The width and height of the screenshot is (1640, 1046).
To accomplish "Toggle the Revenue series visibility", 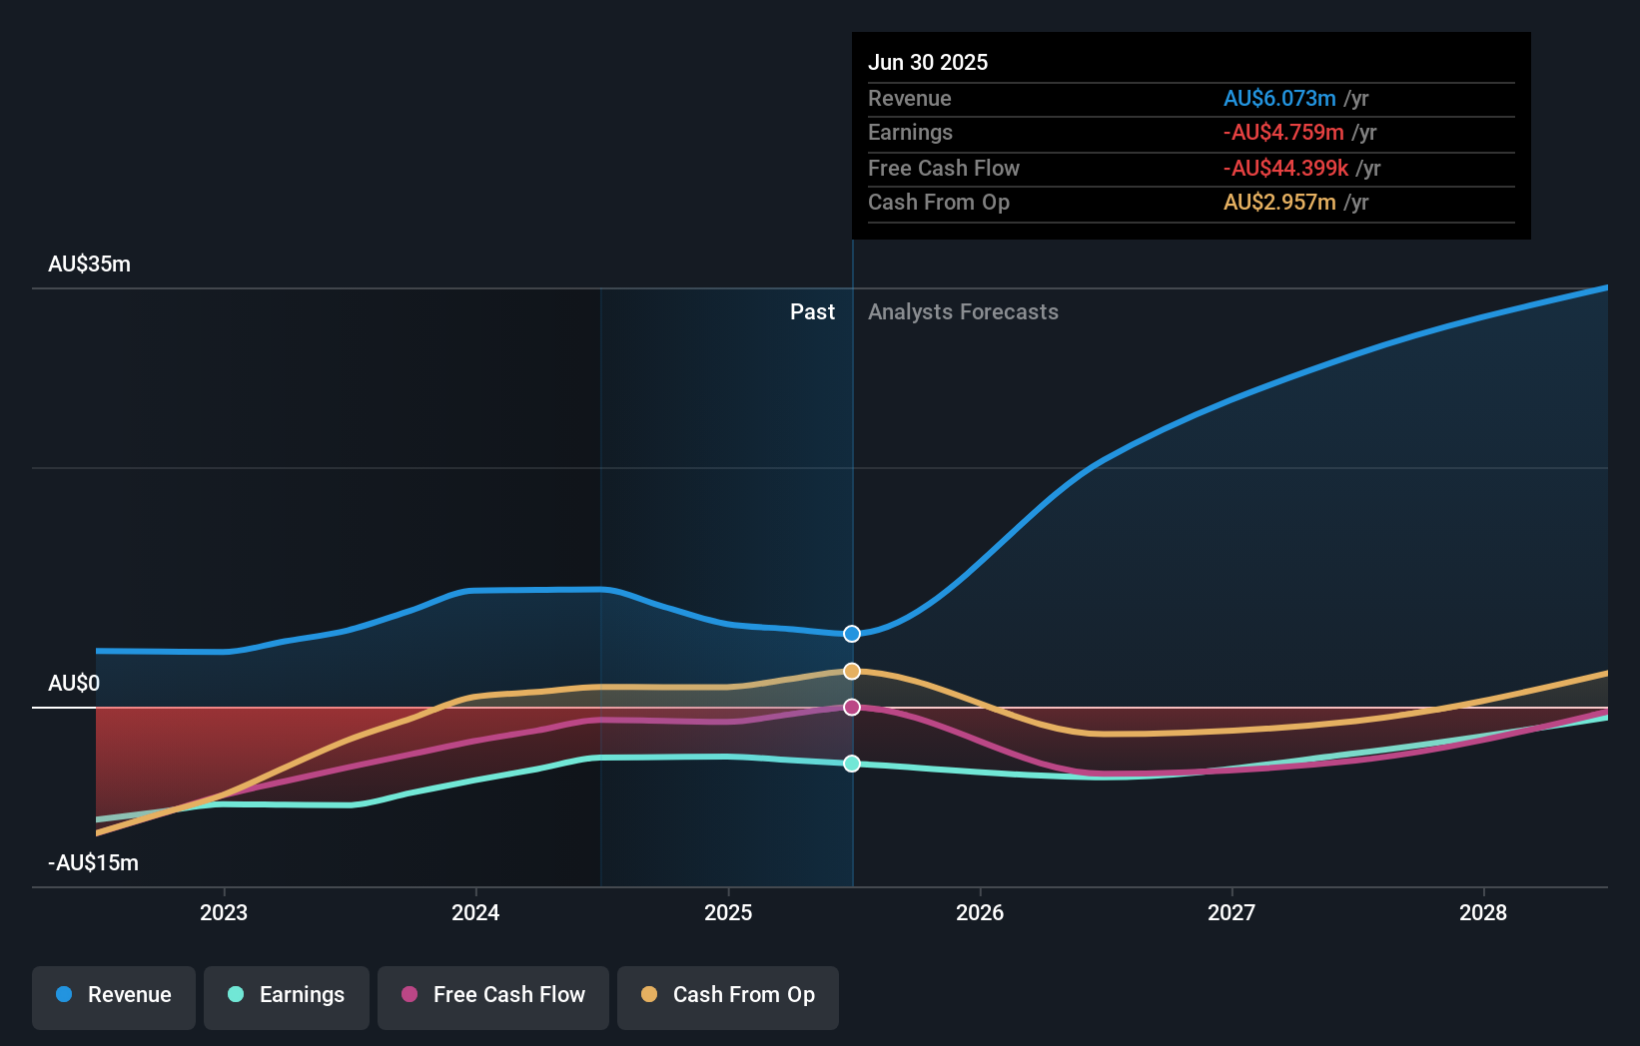I will click(113, 995).
